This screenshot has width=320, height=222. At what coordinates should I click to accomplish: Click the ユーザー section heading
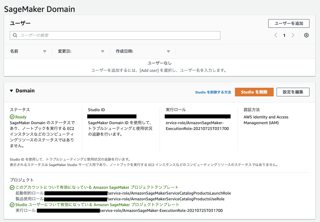(20, 23)
